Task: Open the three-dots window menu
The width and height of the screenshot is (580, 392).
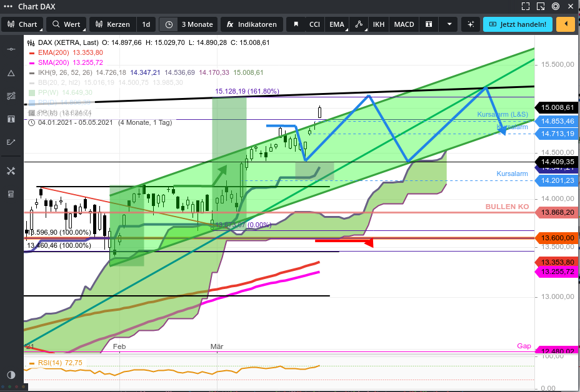Action: click(7, 7)
